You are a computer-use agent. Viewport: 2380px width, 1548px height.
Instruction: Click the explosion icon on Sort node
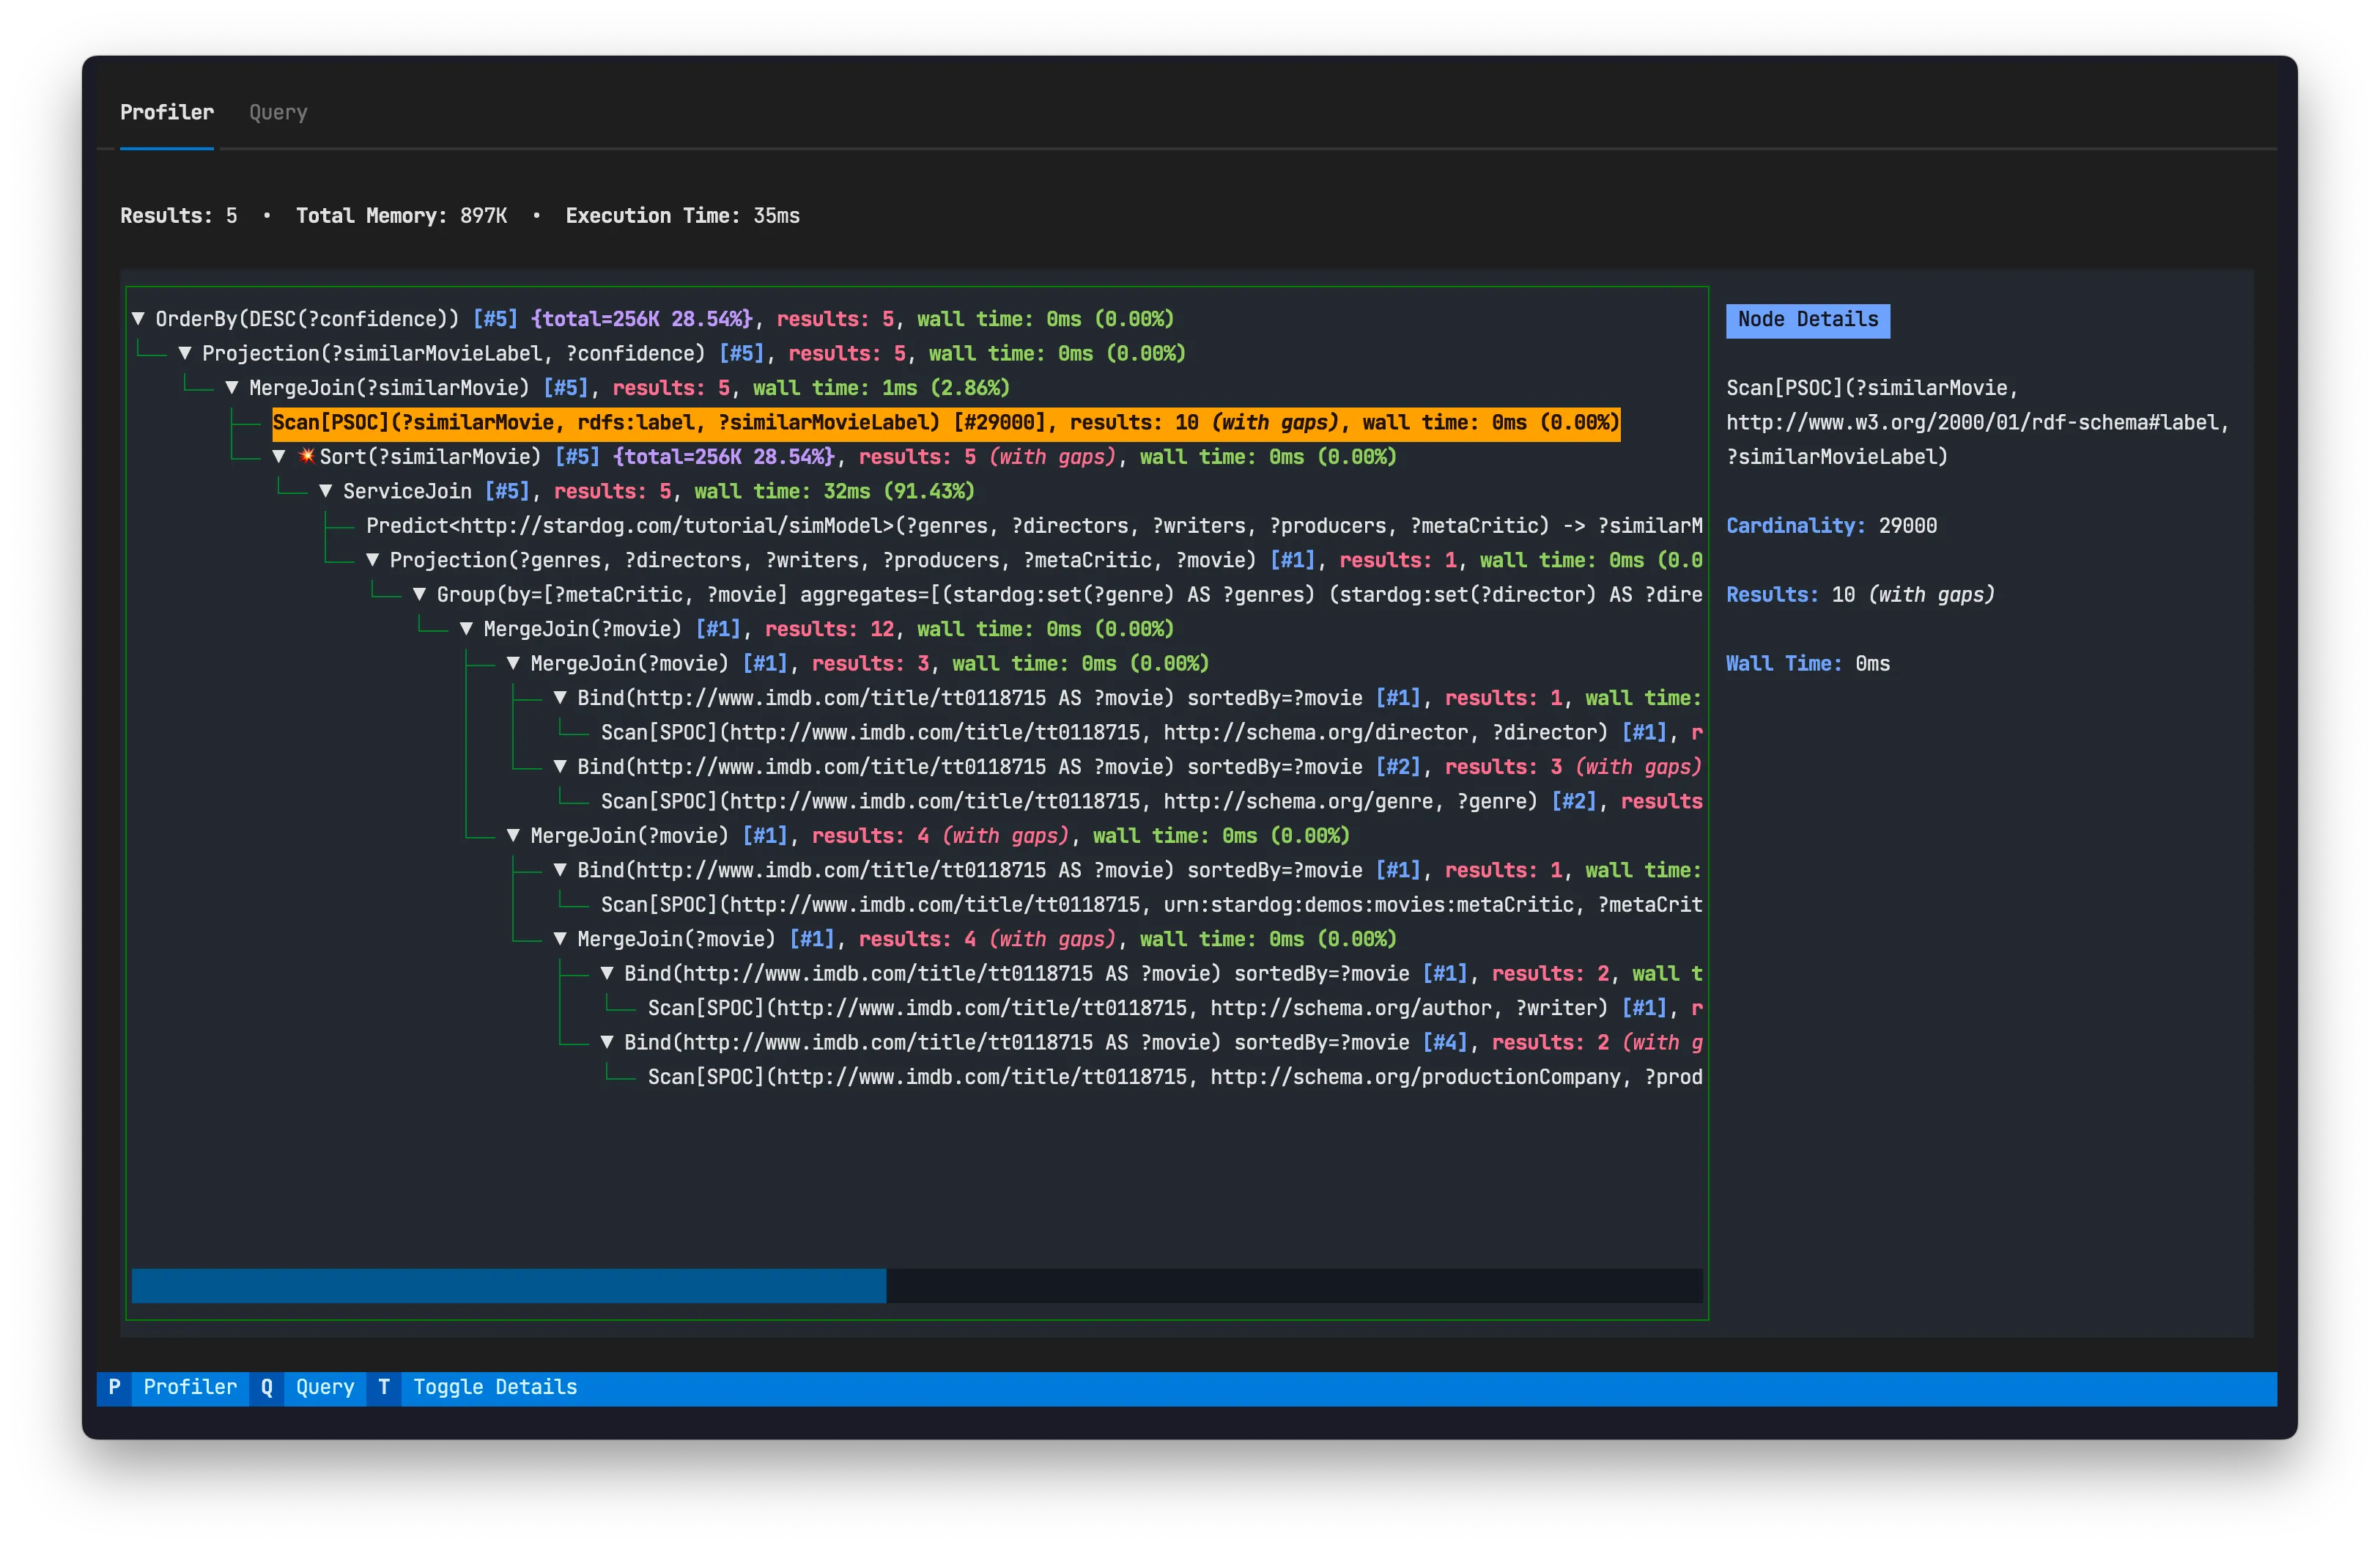[307, 456]
